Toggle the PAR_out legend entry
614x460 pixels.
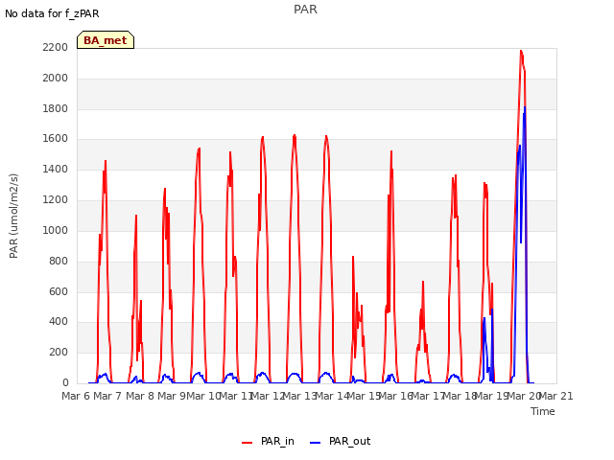[x=340, y=442]
